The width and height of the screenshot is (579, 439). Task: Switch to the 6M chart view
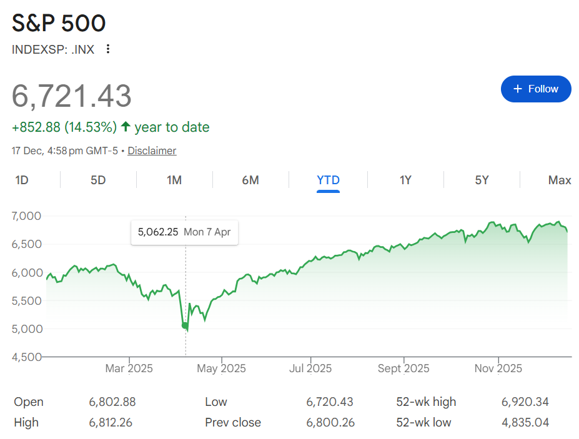coord(250,180)
